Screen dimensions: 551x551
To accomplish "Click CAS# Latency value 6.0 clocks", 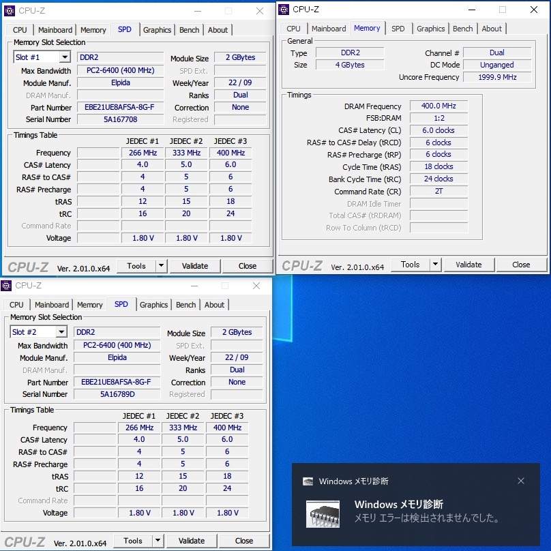I will [438, 130].
